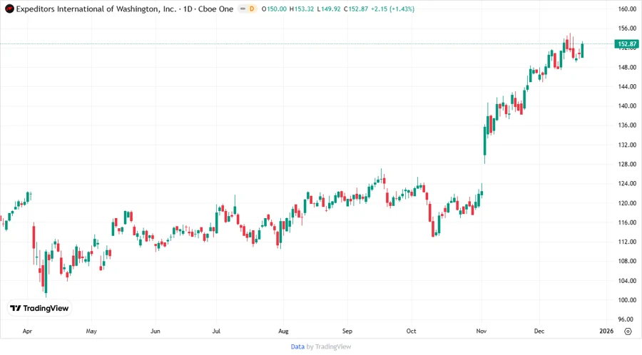This screenshot has width=642, height=355.
Task: Click the Oct label on time axis
Action: [411, 331]
